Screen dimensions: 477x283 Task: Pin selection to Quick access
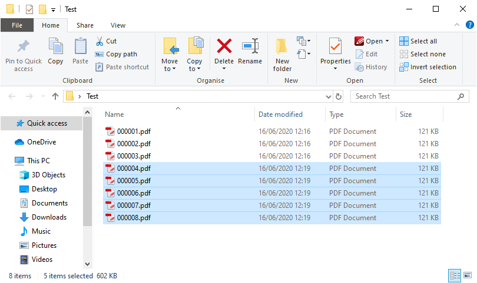[24, 56]
